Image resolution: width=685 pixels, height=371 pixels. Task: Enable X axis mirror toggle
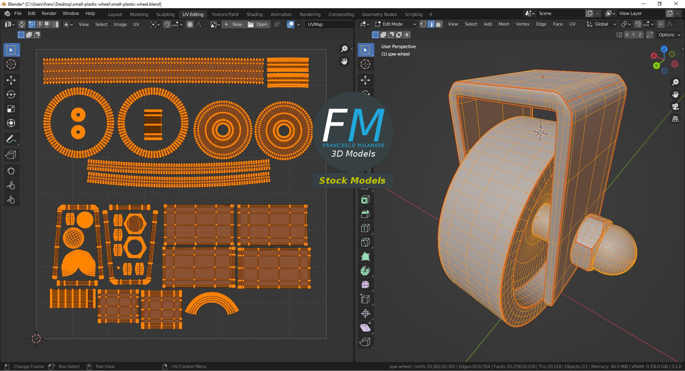click(626, 35)
